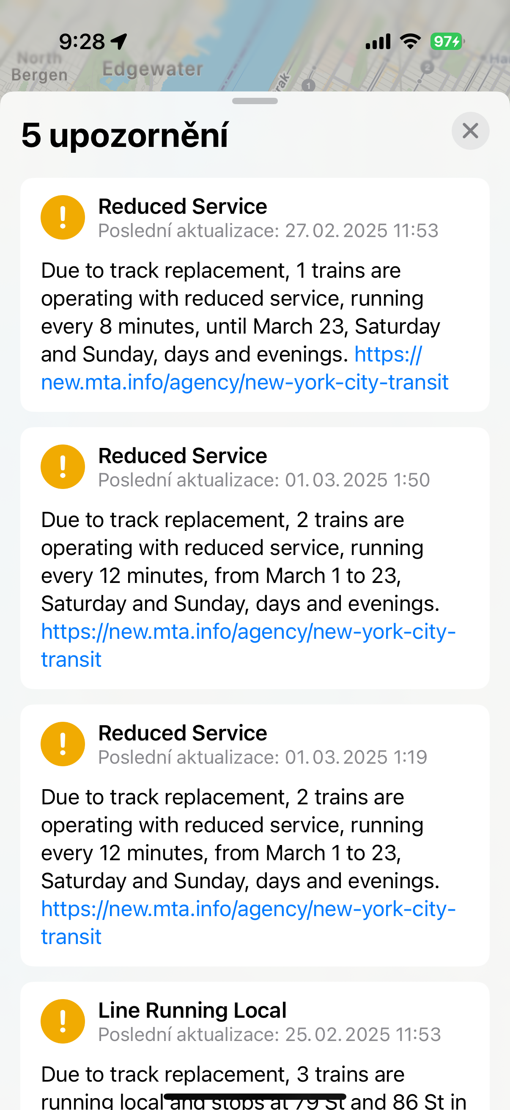The height and width of the screenshot is (1110, 510).
Task: Open MTA link in alert updated 1:19
Action: point(248,909)
